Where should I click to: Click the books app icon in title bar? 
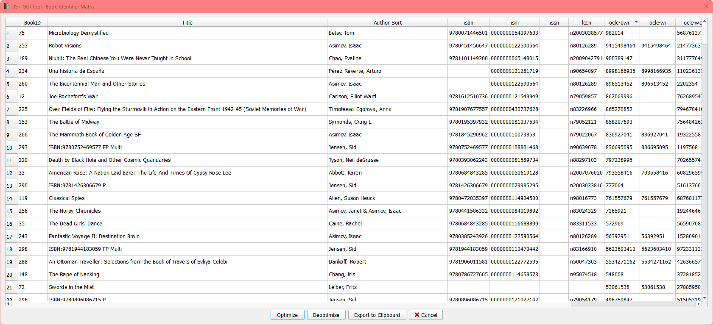[7, 6]
